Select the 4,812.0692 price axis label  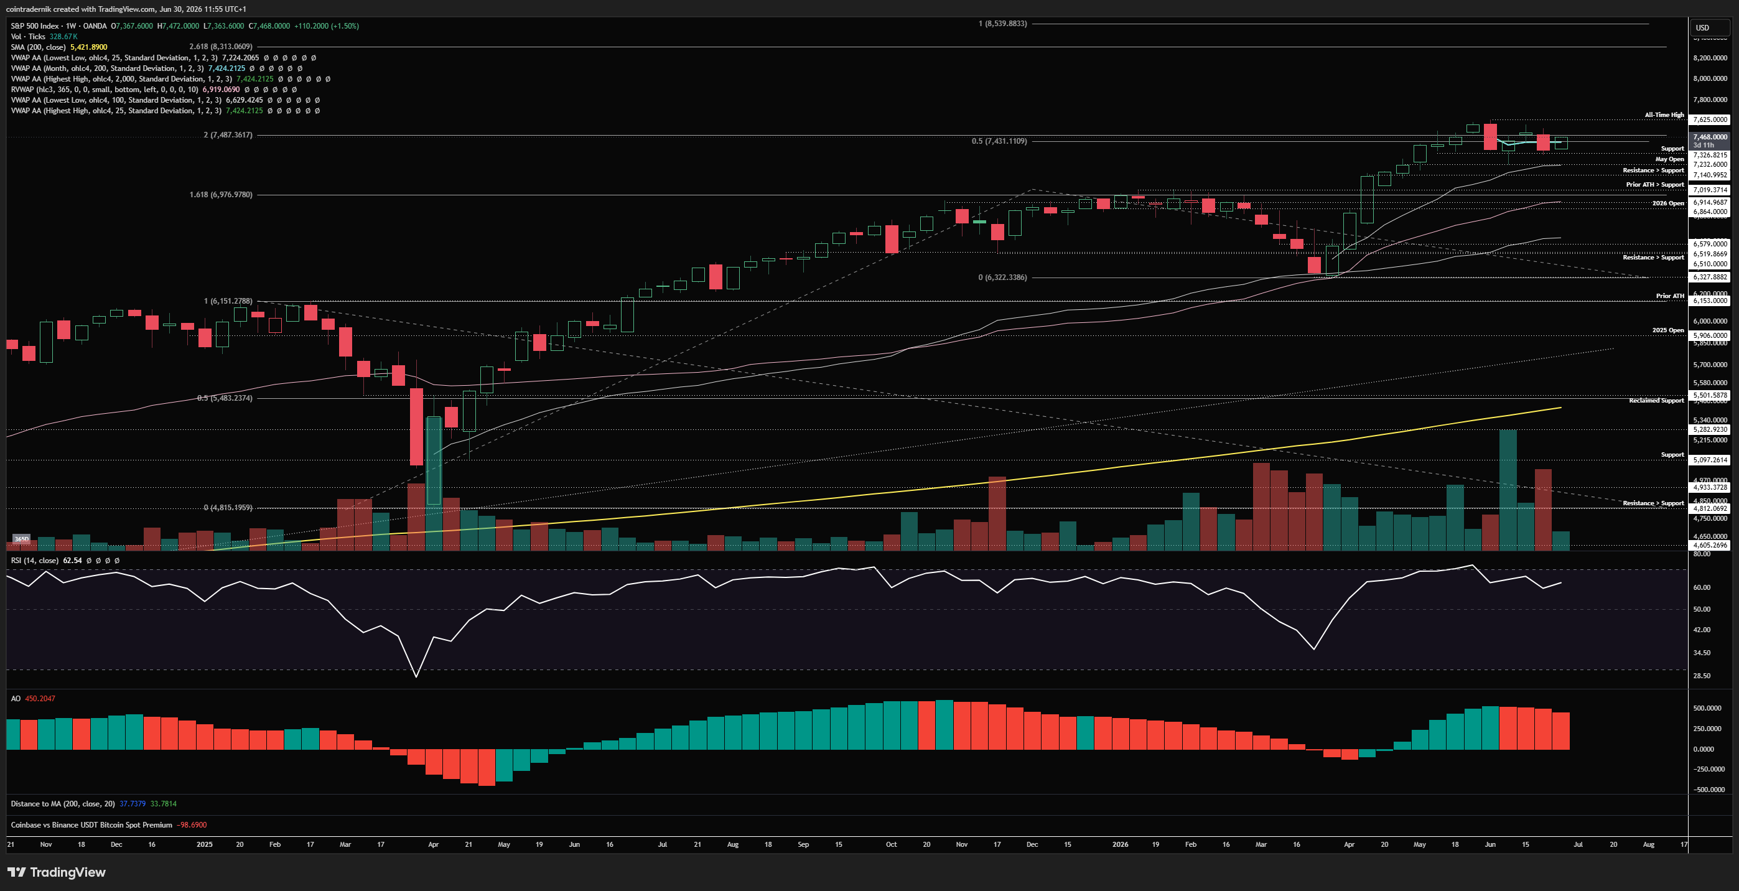pos(1710,508)
